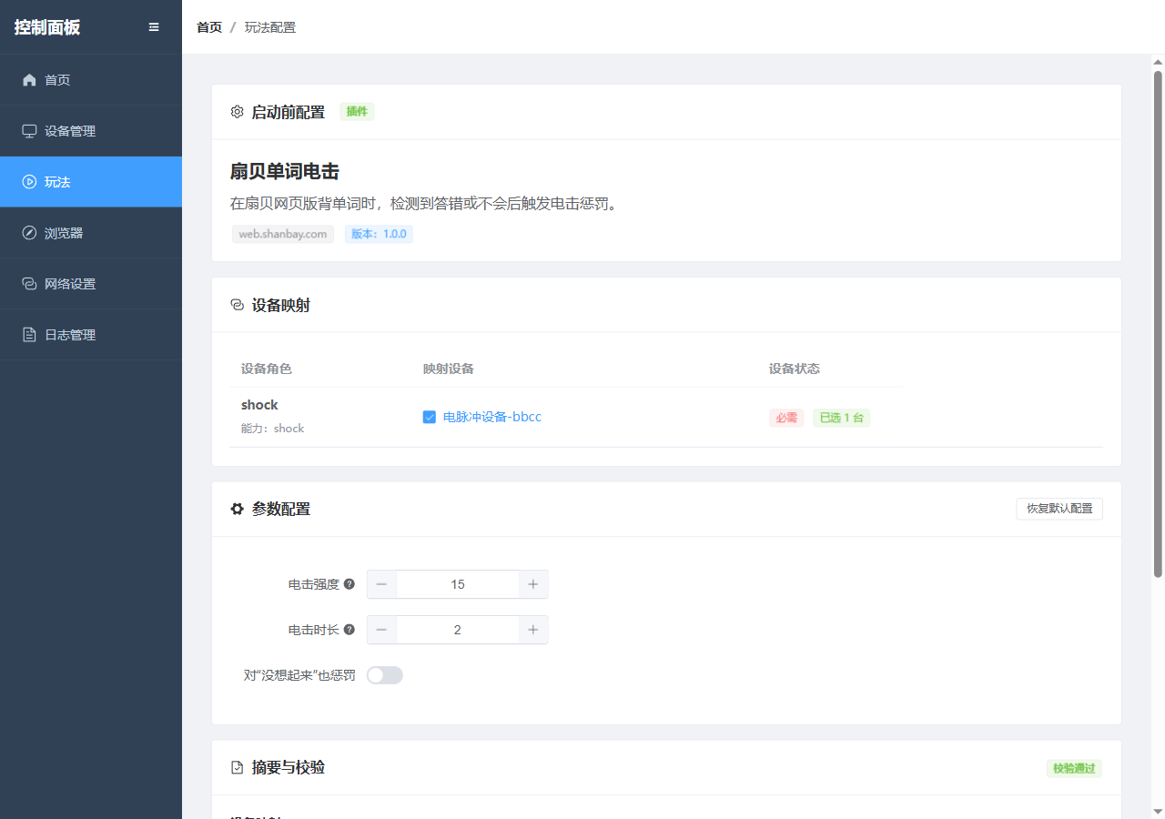1165x819 pixels.
Task: Click the link icon beside 设备映射
Action: pos(238,305)
